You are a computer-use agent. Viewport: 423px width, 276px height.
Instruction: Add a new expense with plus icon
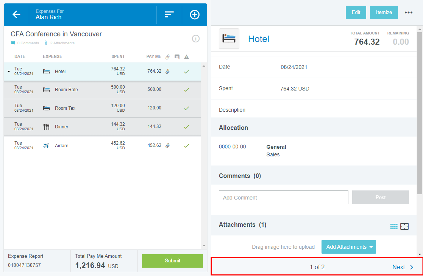pos(194,15)
